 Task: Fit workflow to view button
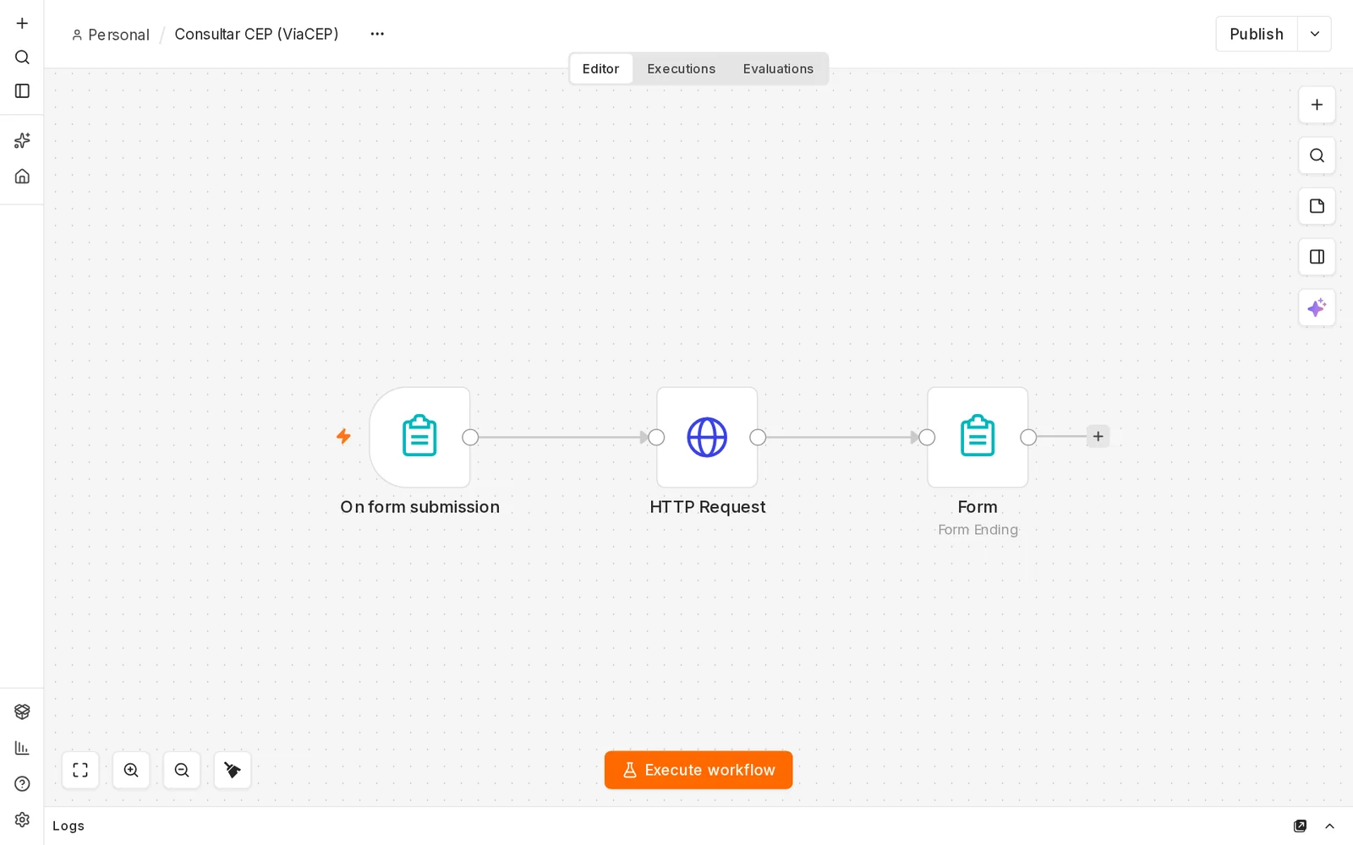(x=80, y=770)
